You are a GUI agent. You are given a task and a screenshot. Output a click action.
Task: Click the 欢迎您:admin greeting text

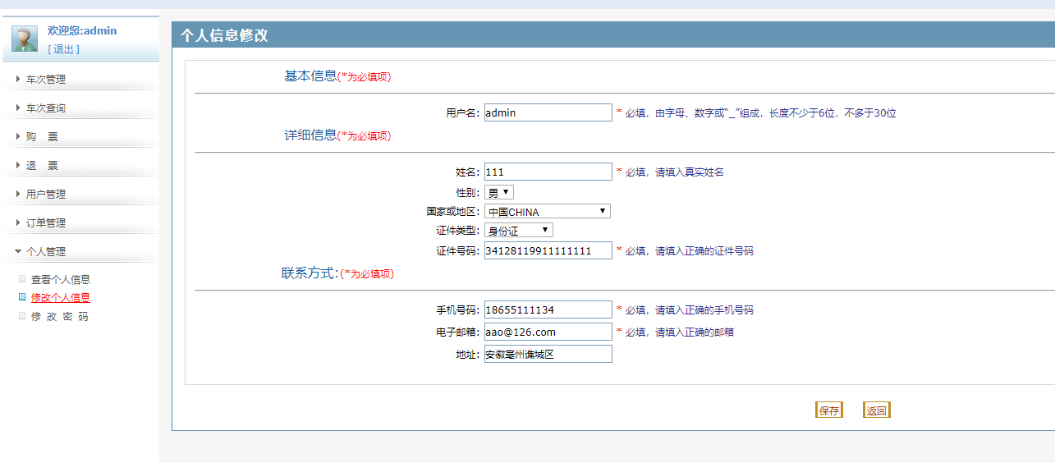(82, 30)
